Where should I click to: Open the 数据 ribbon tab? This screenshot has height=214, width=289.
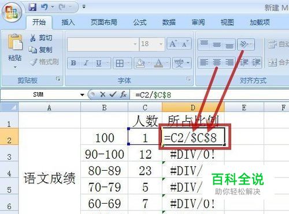pos(169,22)
